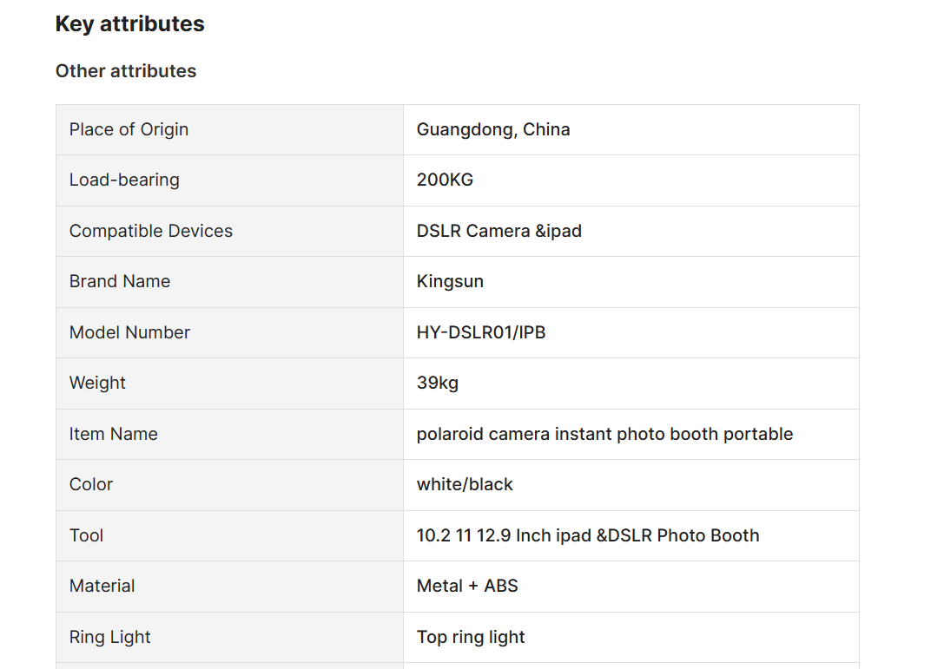
Task: Select the Item Name label
Action: [x=114, y=434]
